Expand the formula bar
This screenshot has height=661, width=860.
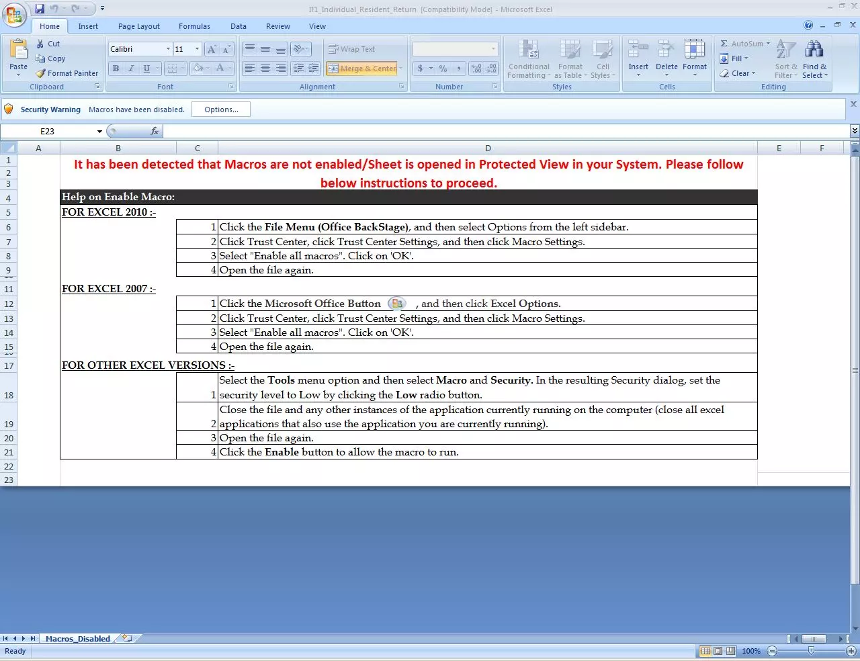[855, 131]
